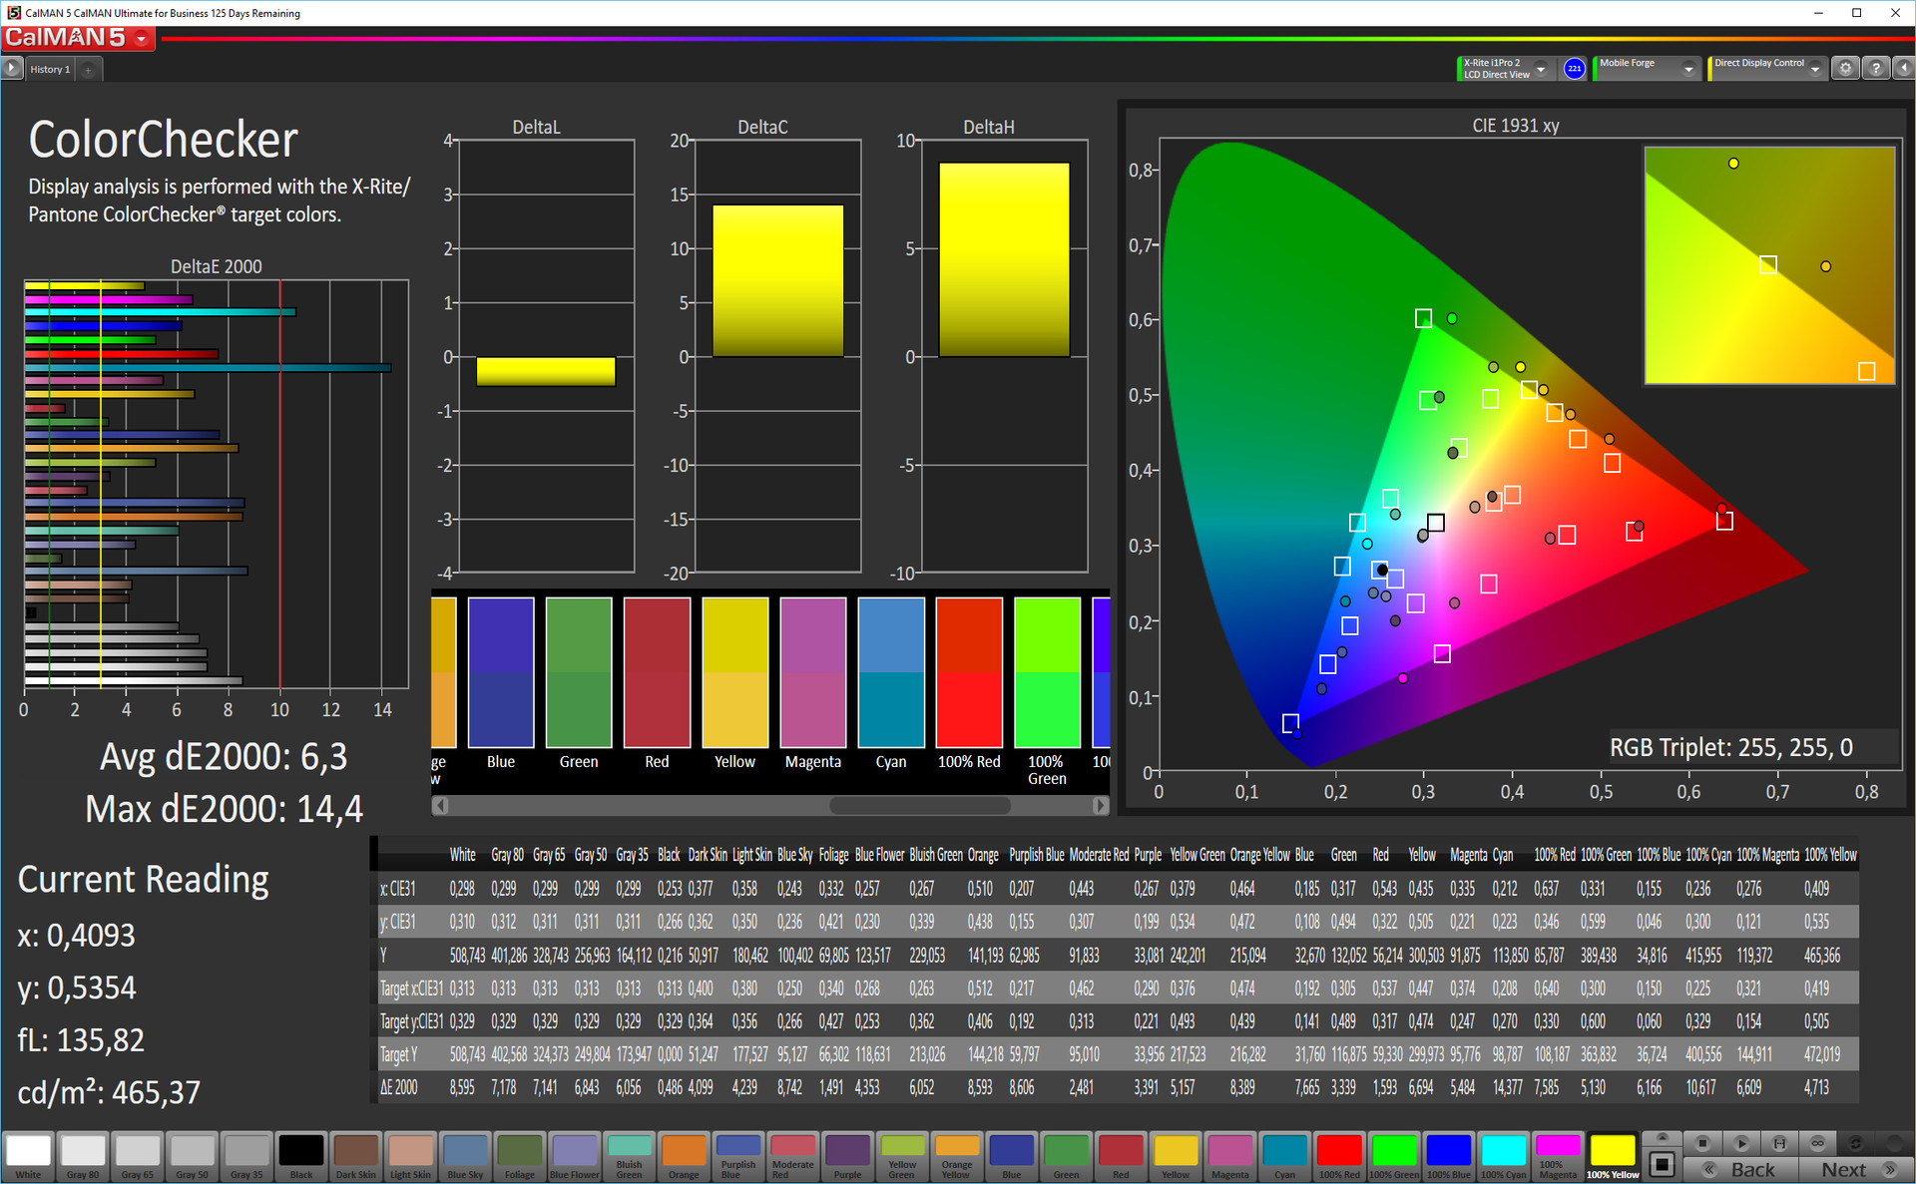Click the collapse panel left-arrow icon
The width and height of the screenshot is (1916, 1184).
(x=1903, y=69)
